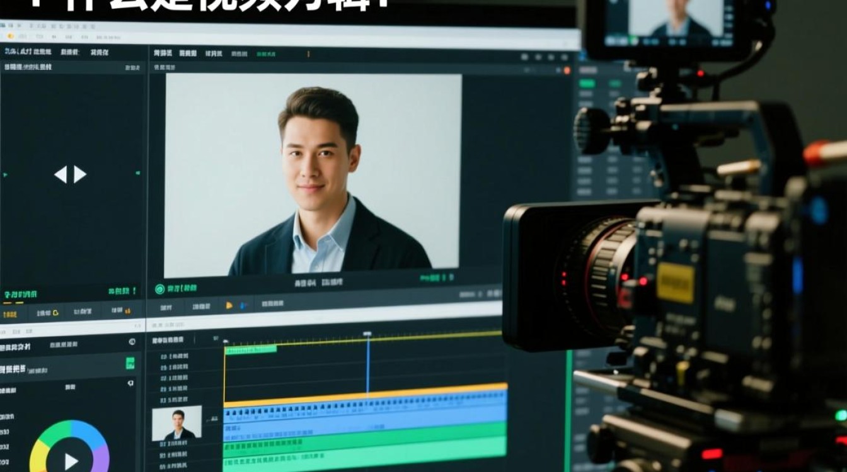
Task: Click the orange play icon in timeline toolbar
Action: tap(229, 306)
